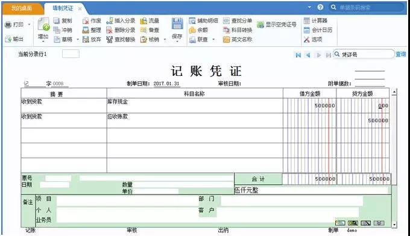The width and height of the screenshot is (410, 236).
Task: Go to the last voucher arrow
Action: 328,55
